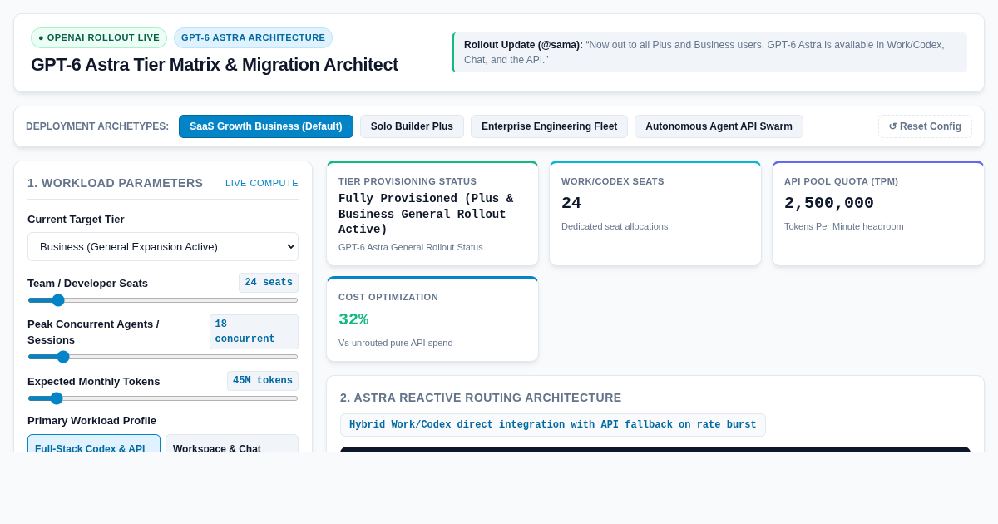
Task: Adjust the Team / Developer Seats slider
Action: click(163, 300)
